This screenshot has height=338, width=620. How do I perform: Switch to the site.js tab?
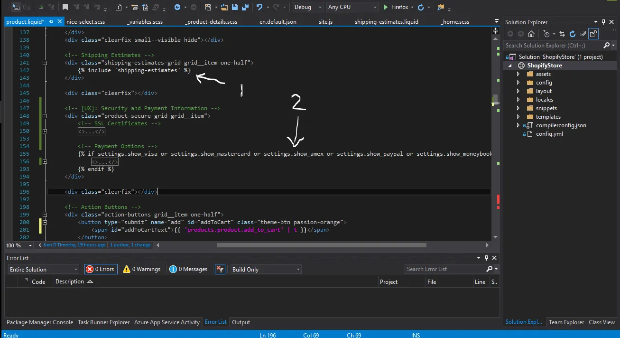[325, 22]
